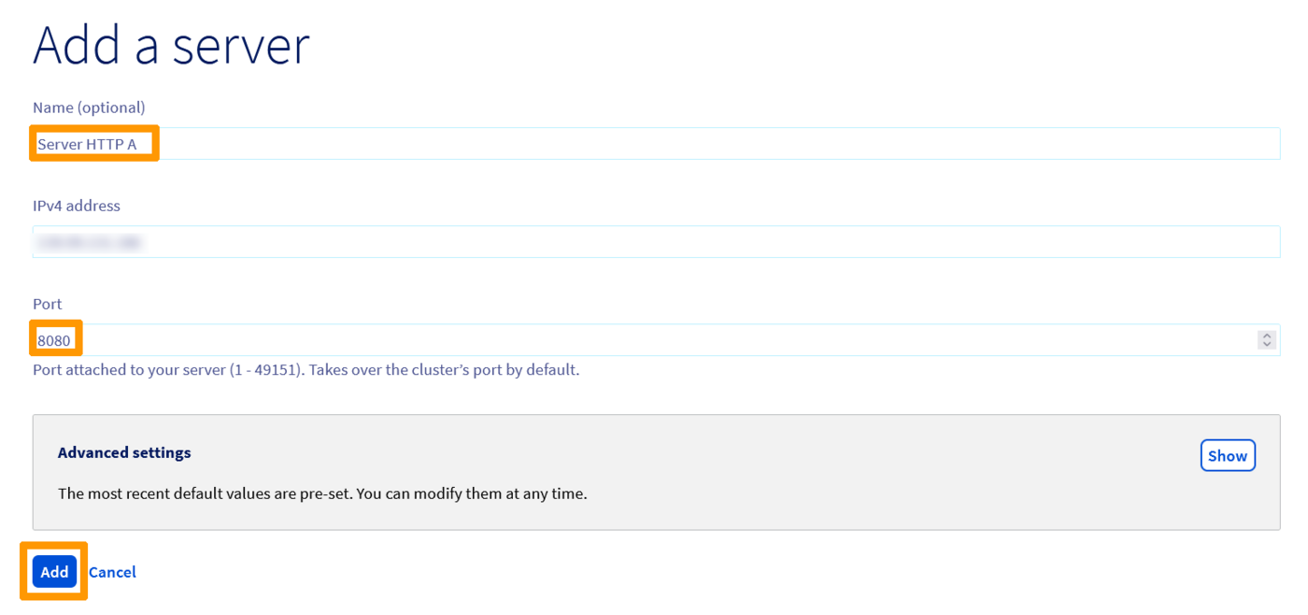1308x615 pixels.
Task: Expand Advanced settings with the Show control
Action: coord(1227,455)
